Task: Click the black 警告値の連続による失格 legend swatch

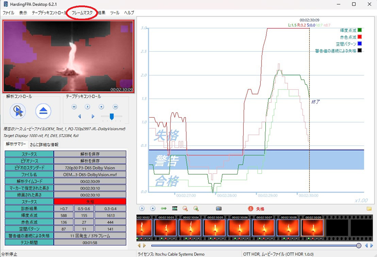Action: point(360,50)
